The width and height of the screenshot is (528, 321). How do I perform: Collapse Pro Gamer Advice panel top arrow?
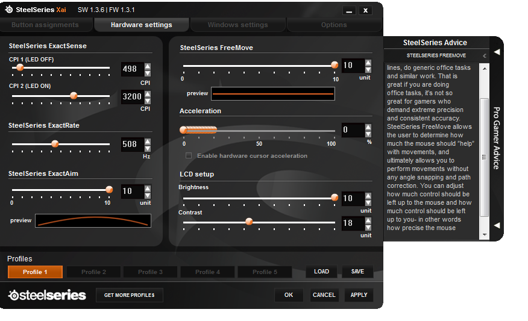pyautogui.click(x=497, y=52)
